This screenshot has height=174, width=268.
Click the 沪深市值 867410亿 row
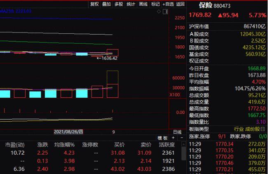(x=227, y=26)
